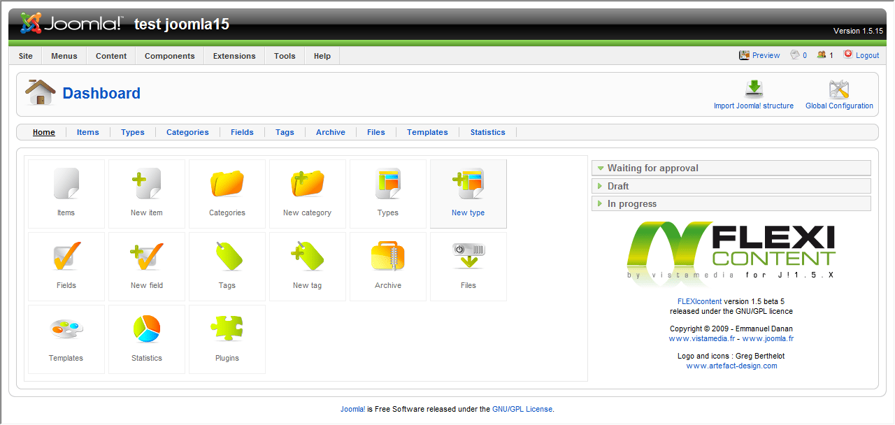Switch to the Types submenu tab
This screenshot has width=895, height=425.
(133, 132)
